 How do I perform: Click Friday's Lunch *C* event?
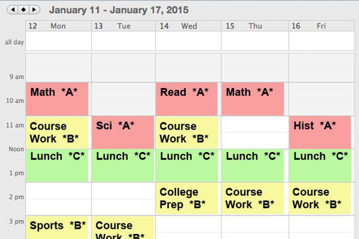[x=320, y=165]
